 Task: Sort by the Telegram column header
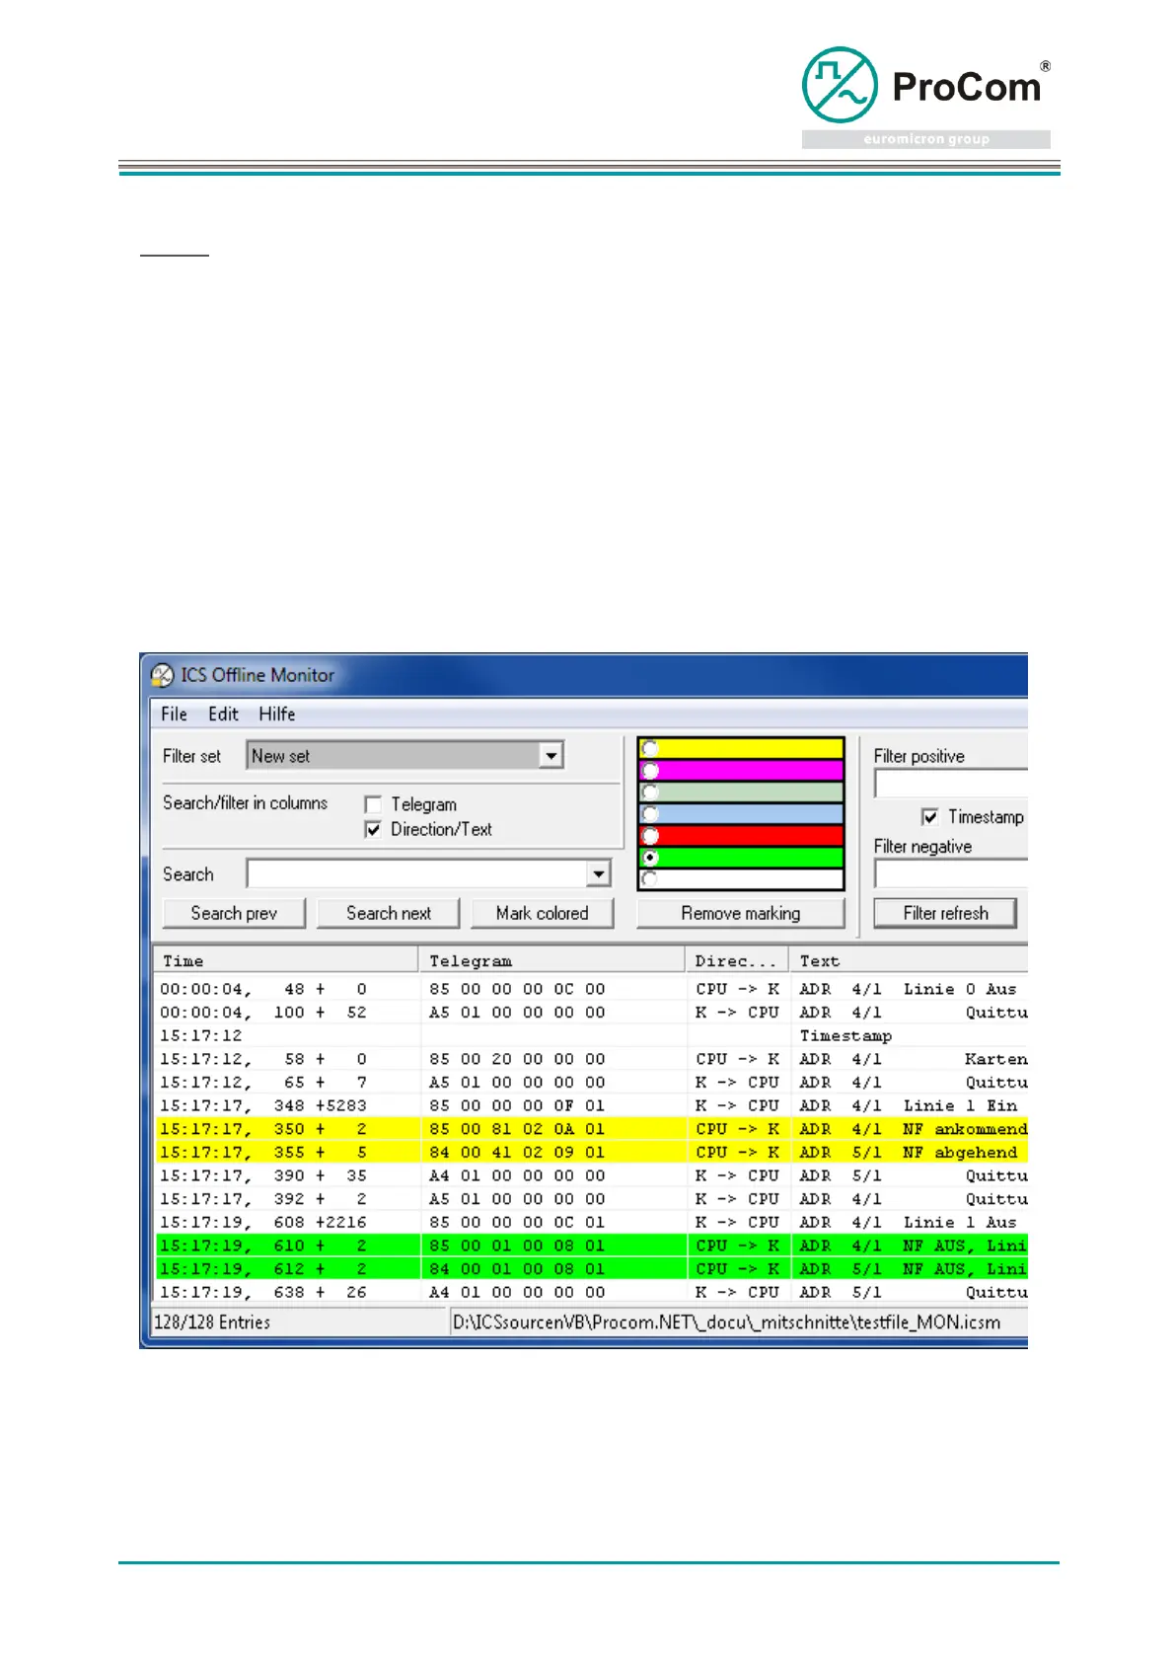click(x=552, y=961)
